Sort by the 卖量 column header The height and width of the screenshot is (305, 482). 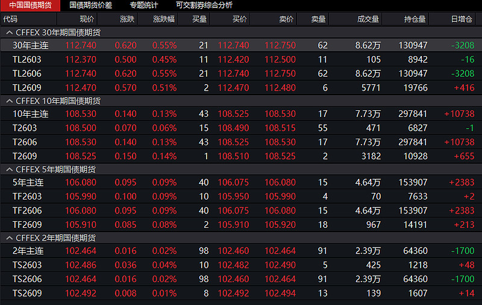pos(313,19)
